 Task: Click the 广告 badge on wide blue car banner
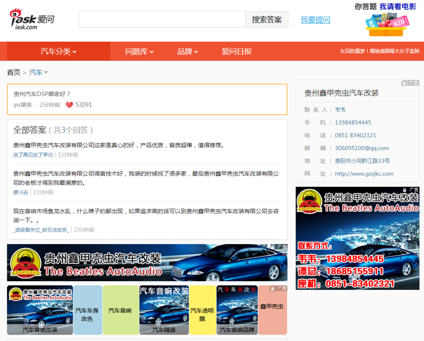coord(279,247)
